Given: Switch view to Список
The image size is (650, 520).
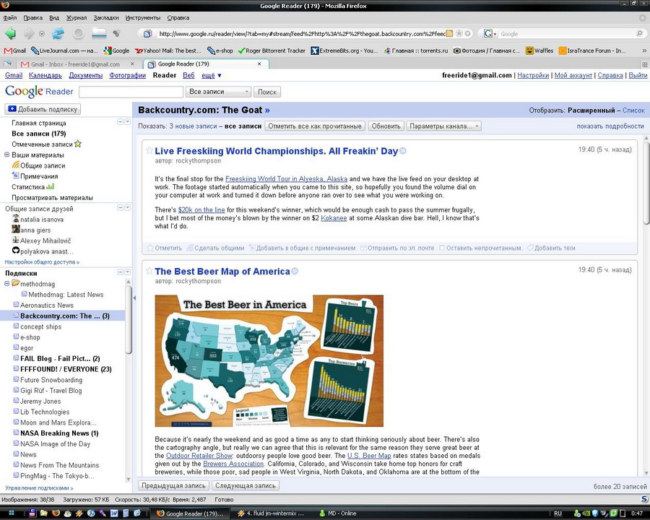Looking at the screenshot, I should point(633,110).
